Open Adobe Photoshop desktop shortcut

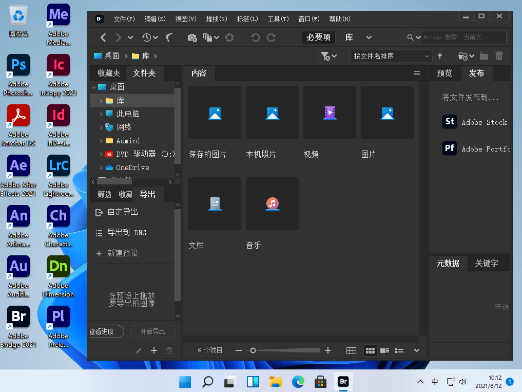pos(18,76)
